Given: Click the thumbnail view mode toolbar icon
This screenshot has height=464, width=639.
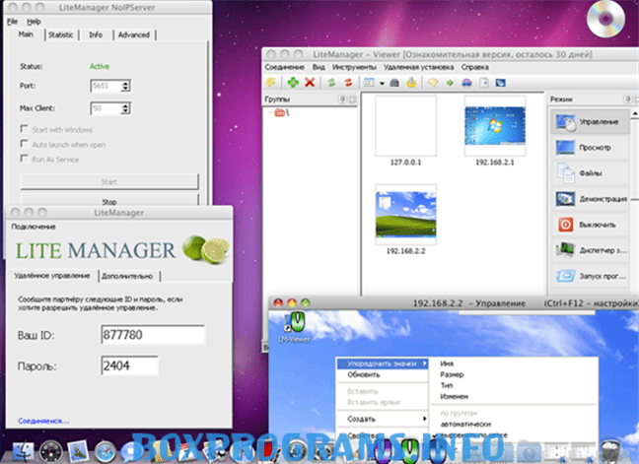Looking at the screenshot, I should click(369, 83).
